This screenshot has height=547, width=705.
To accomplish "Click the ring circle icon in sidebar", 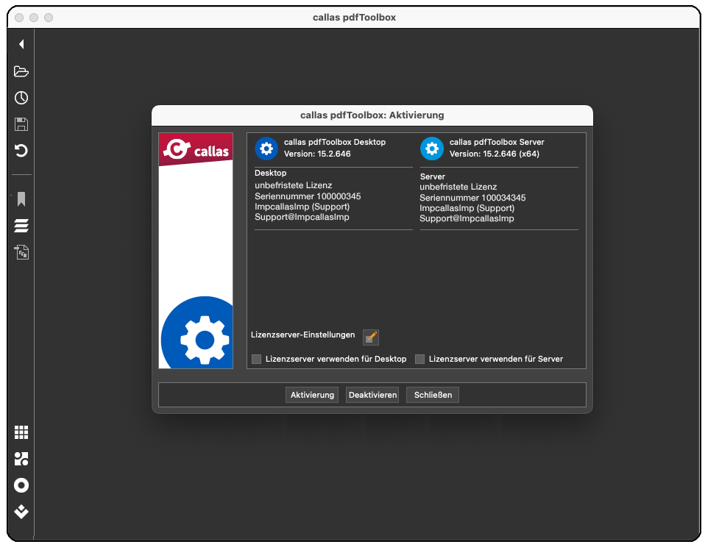I will [21, 485].
